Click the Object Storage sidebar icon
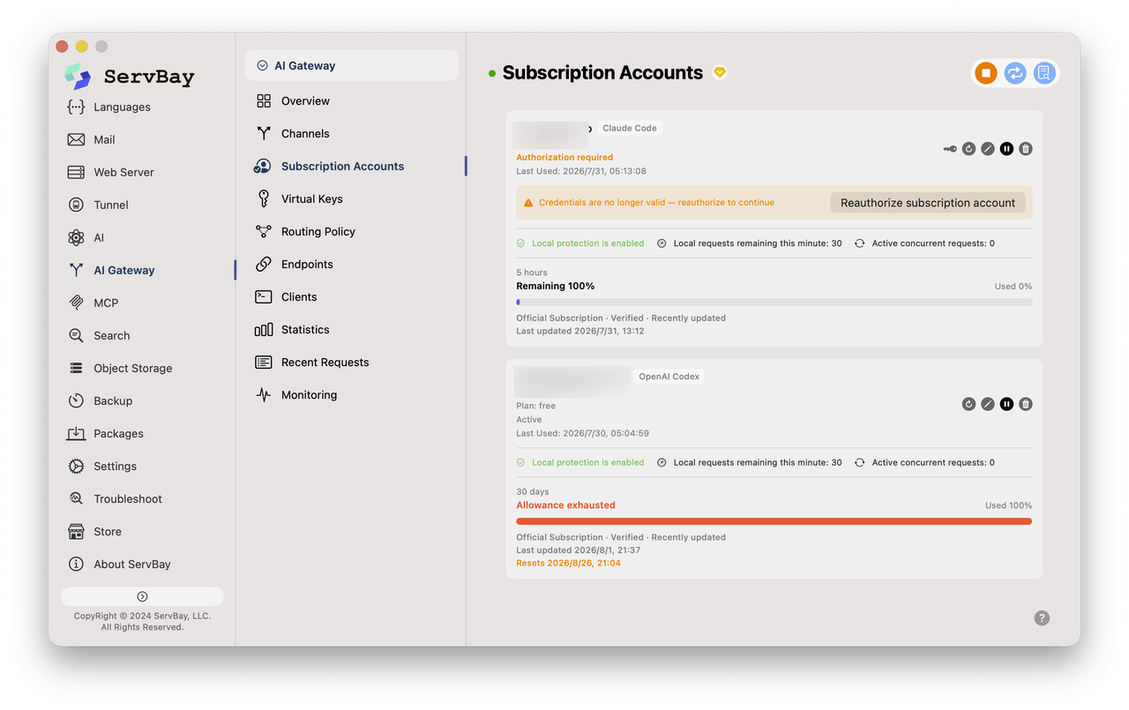 (77, 368)
